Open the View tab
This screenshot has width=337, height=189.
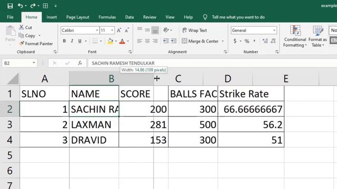170,17
